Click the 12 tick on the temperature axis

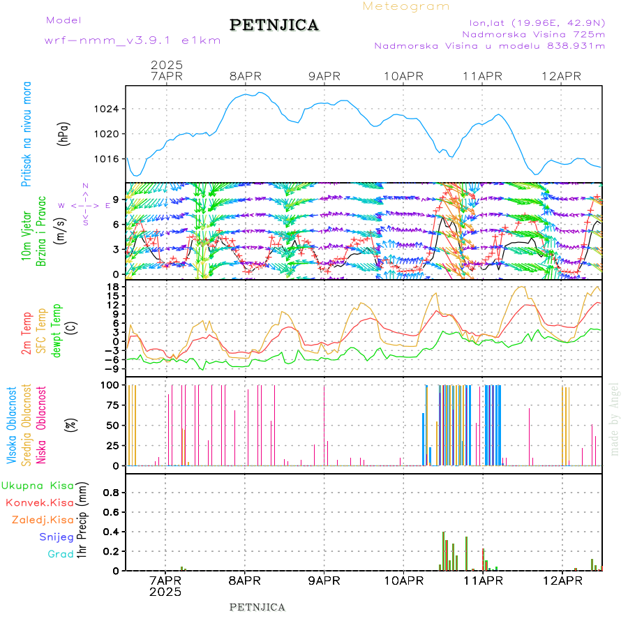[114, 305]
